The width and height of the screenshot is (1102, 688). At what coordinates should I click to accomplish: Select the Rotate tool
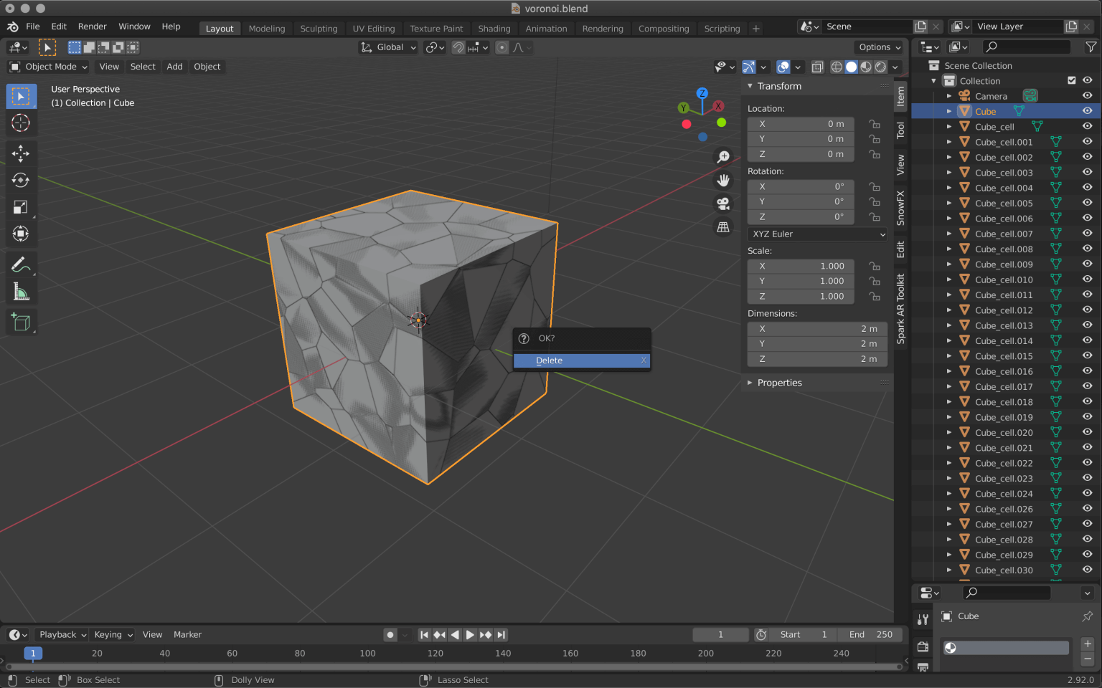coord(21,180)
